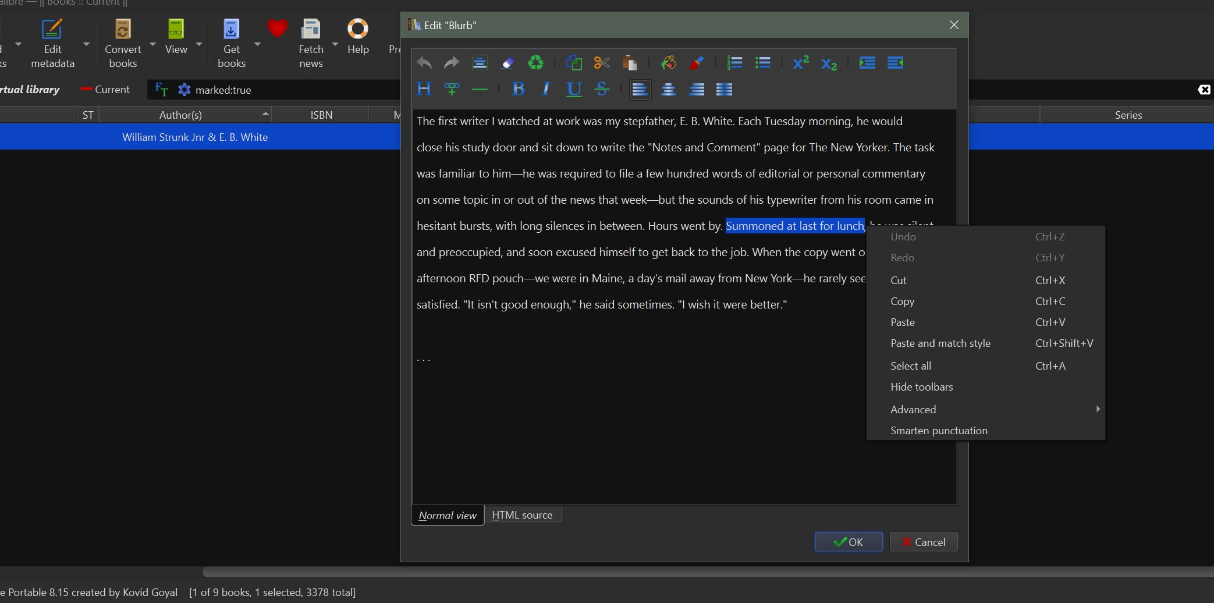
Task: Expand the Fetch news dropdown arrow
Action: coord(335,44)
